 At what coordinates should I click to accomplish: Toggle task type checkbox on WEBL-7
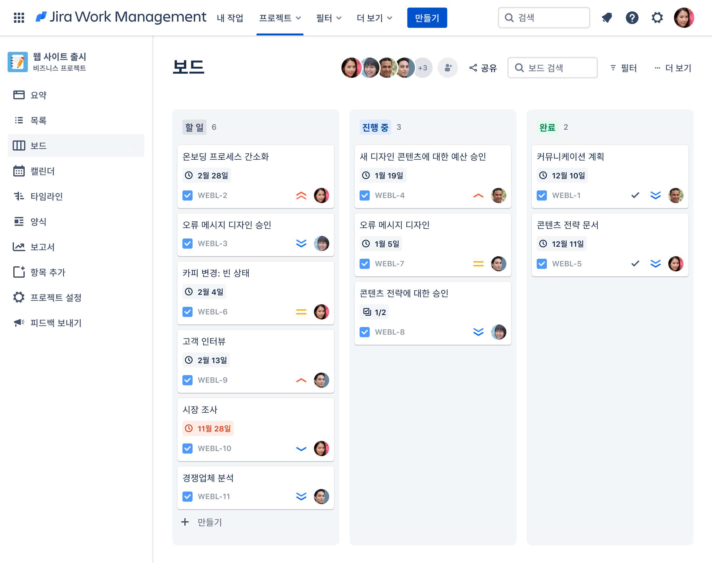[x=365, y=264]
